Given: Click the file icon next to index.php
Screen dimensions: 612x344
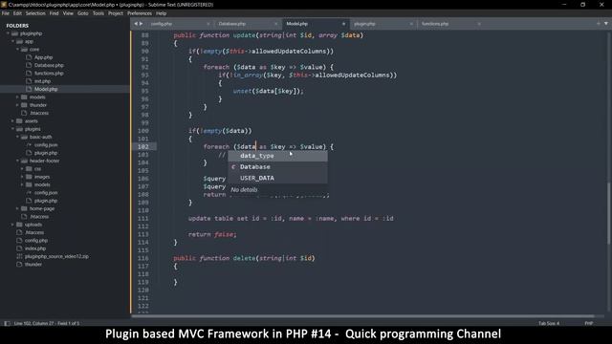Looking at the screenshot, I should pyautogui.click(x=19, y=248).
